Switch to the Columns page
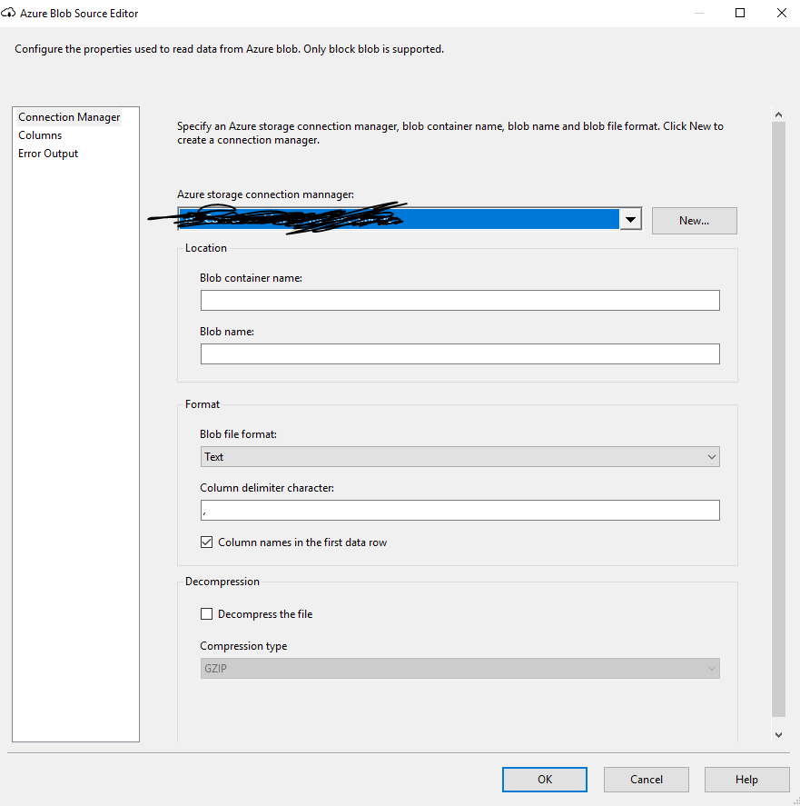The width and height of the screenshot is (800, 806). pos(40,135)
